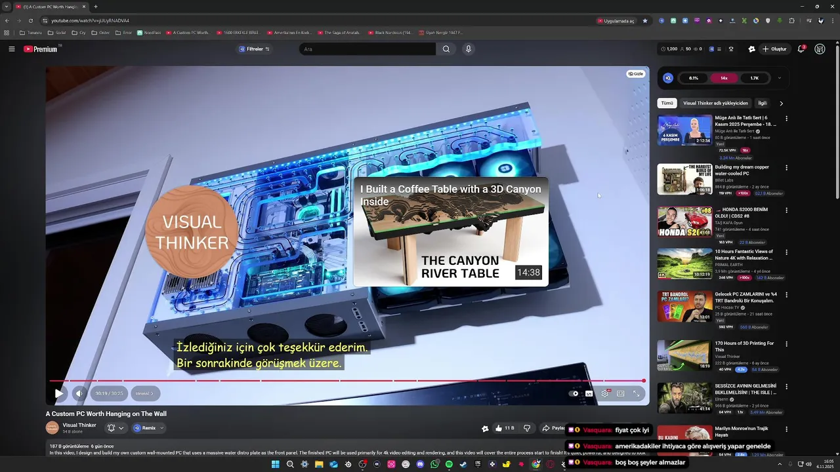Open a new browser tab
Image resolution: width=840 pixels, height=472 pixels.
96,7
